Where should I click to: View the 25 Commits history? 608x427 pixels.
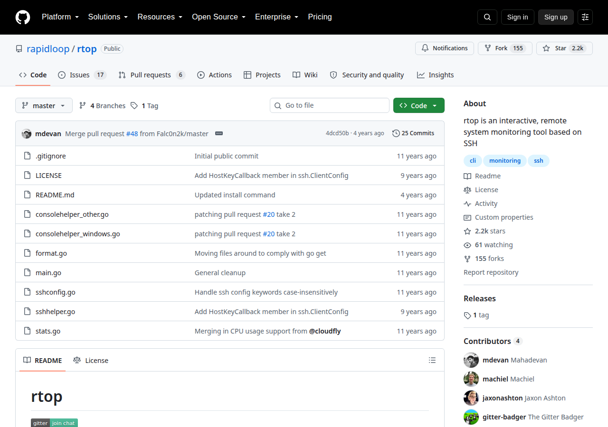pyautogui.click(x=413, y=133)
